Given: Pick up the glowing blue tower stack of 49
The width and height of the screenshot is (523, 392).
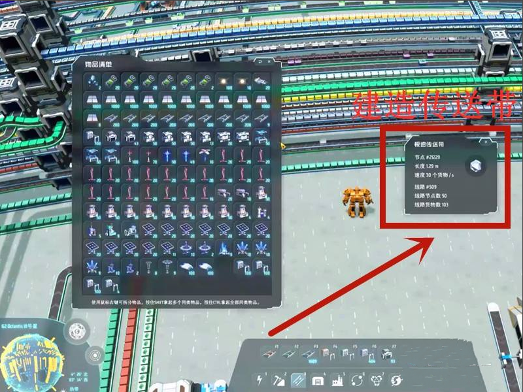Looking at the screenshot, I should tap(186, 155).
